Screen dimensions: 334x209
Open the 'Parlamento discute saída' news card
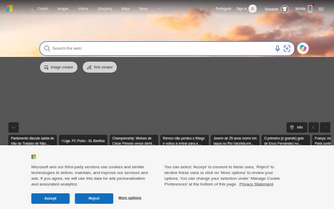tap(32, 140)
